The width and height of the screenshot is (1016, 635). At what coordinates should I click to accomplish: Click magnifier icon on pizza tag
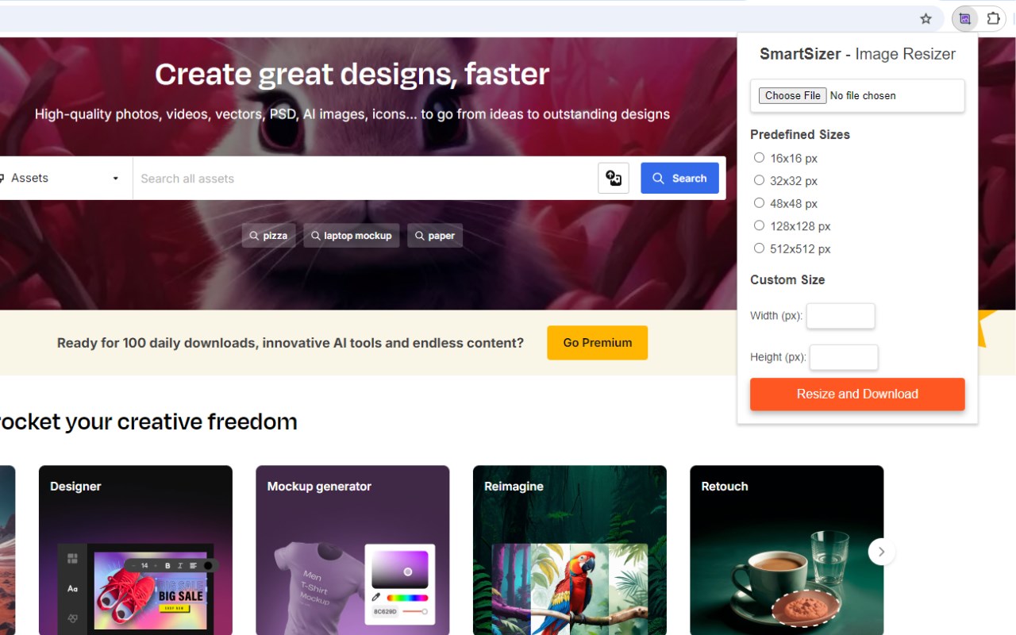(254, 236)
